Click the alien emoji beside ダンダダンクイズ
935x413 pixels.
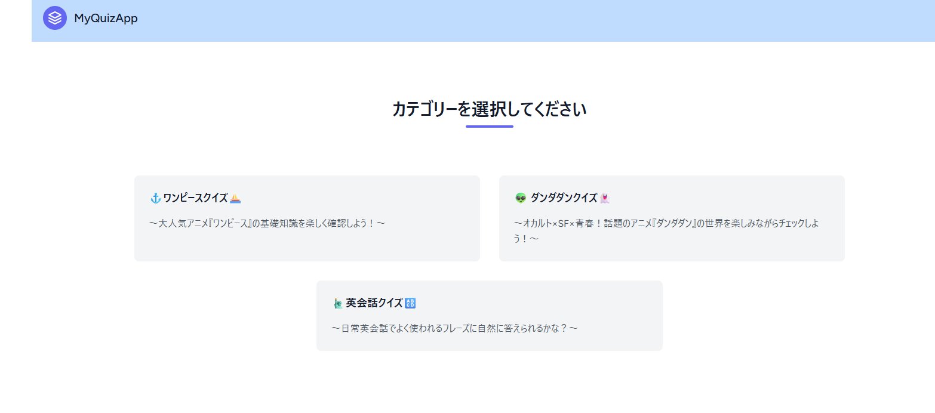pyautogui.click(x=521, y=198)
